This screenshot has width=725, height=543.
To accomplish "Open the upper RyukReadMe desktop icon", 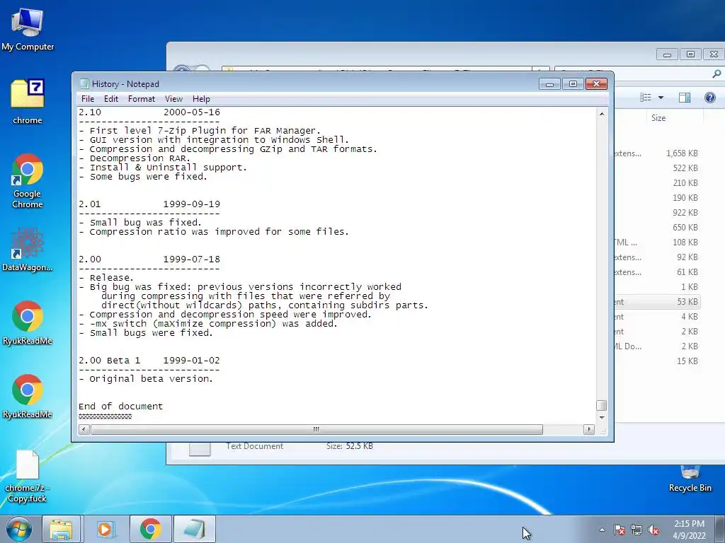I will (28, 322).
